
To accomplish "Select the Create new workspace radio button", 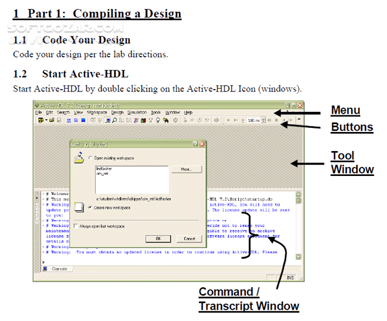I will tap(90, 207).
